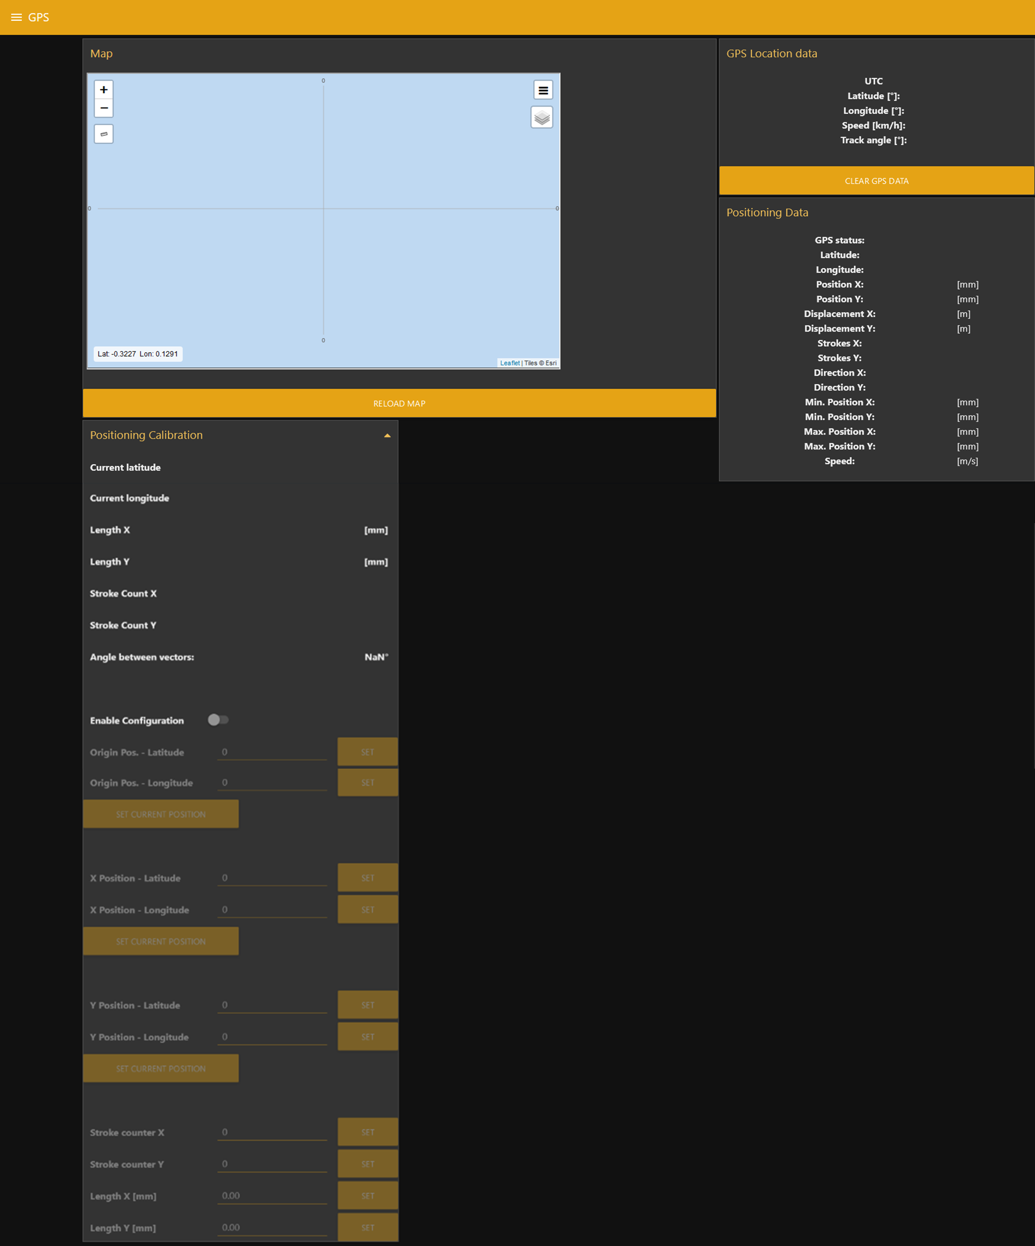Click the Stroke counter X input field
The image size is (1035, 1246).
272,1132
